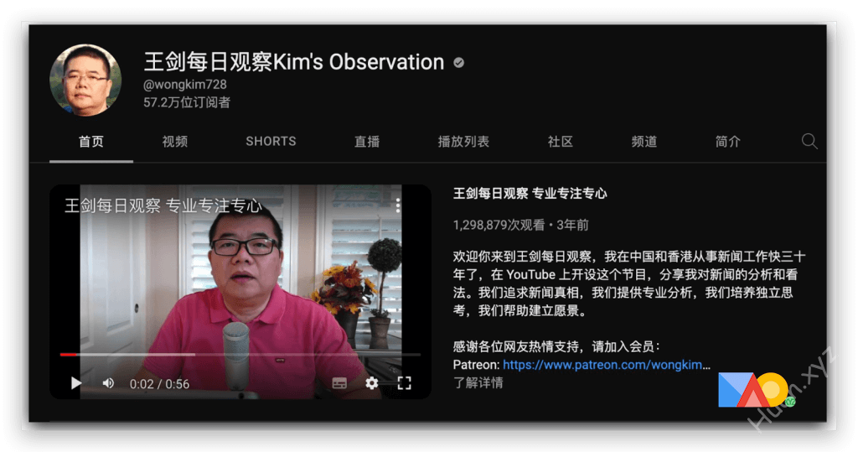858x452 pixels.
Task: Search the channel with magnifier icon
Action: tap(809, 142)
